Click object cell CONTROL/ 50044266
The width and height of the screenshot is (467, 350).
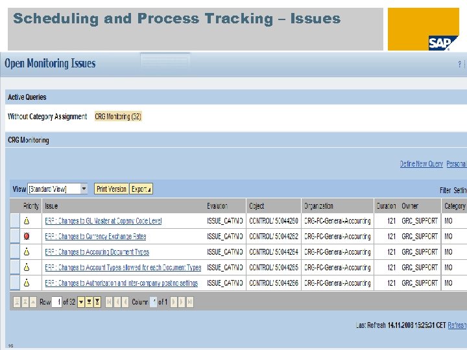[x=274, y=283]
